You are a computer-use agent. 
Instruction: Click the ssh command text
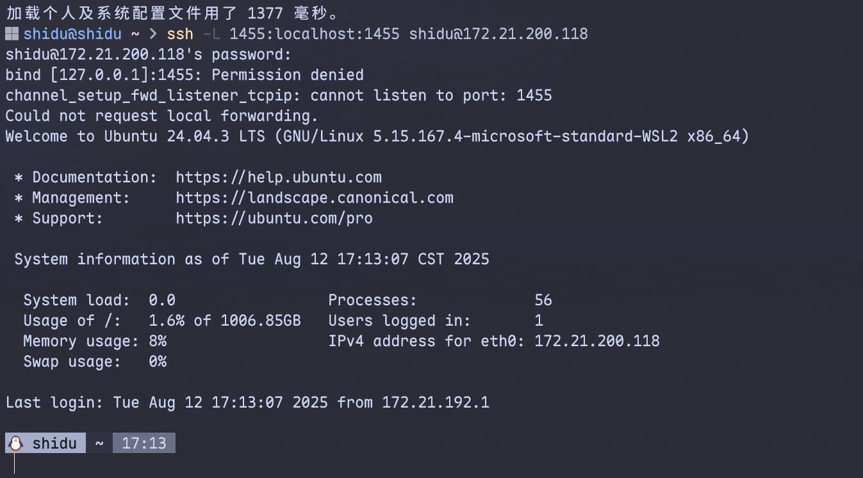180,34
